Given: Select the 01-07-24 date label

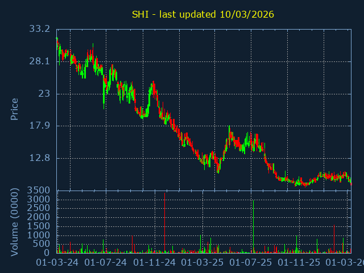Looking at the screenshot, I should (106, 263).
